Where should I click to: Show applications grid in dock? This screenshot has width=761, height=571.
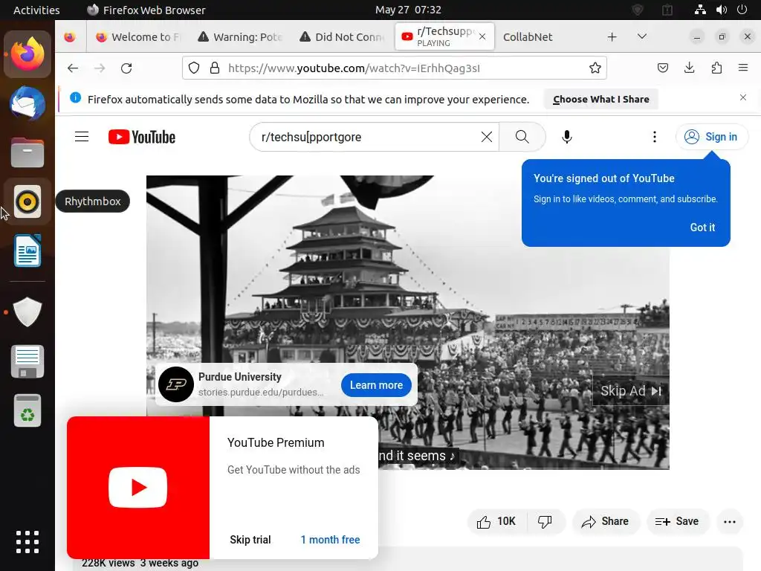click(x=27, y=542)
